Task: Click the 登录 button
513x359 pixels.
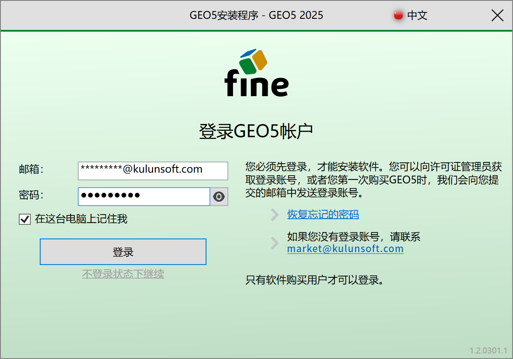Action: pos(123,252)
